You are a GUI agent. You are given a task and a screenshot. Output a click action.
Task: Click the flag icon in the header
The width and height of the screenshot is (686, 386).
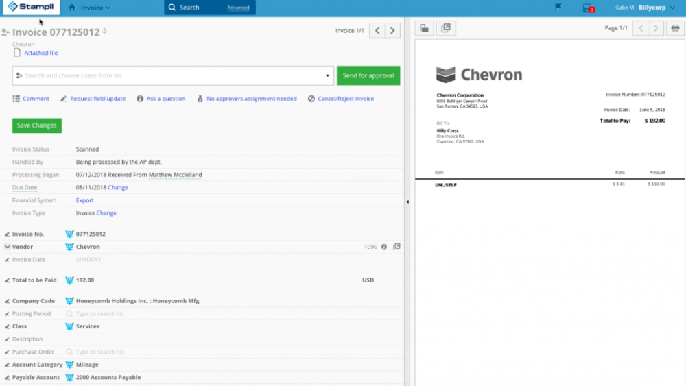click(558, 8)
